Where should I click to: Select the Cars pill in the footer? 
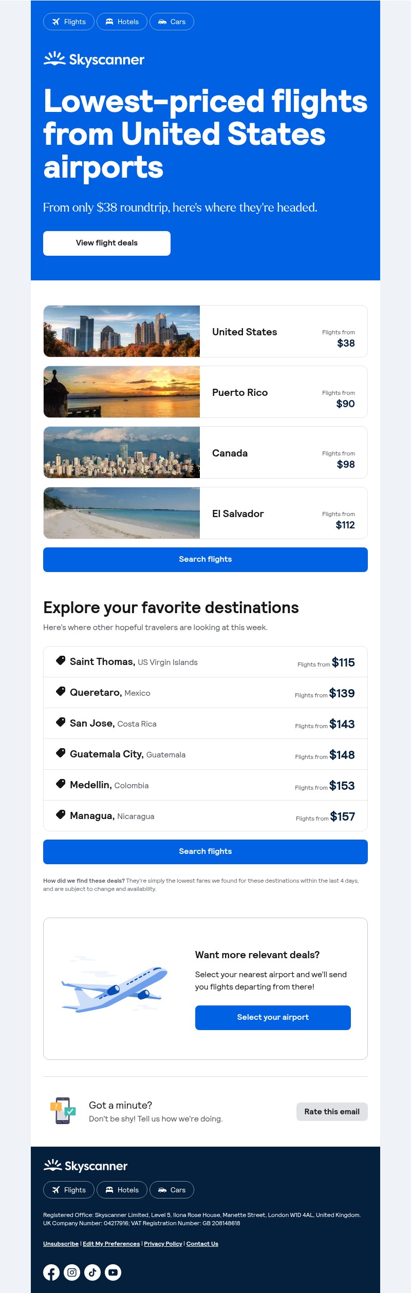point(172,1190)
